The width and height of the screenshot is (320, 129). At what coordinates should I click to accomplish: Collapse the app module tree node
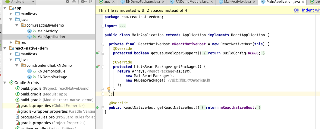pos(5,8)
